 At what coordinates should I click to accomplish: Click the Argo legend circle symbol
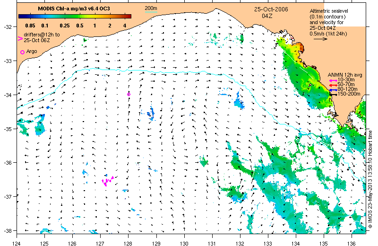coord(22,52)
